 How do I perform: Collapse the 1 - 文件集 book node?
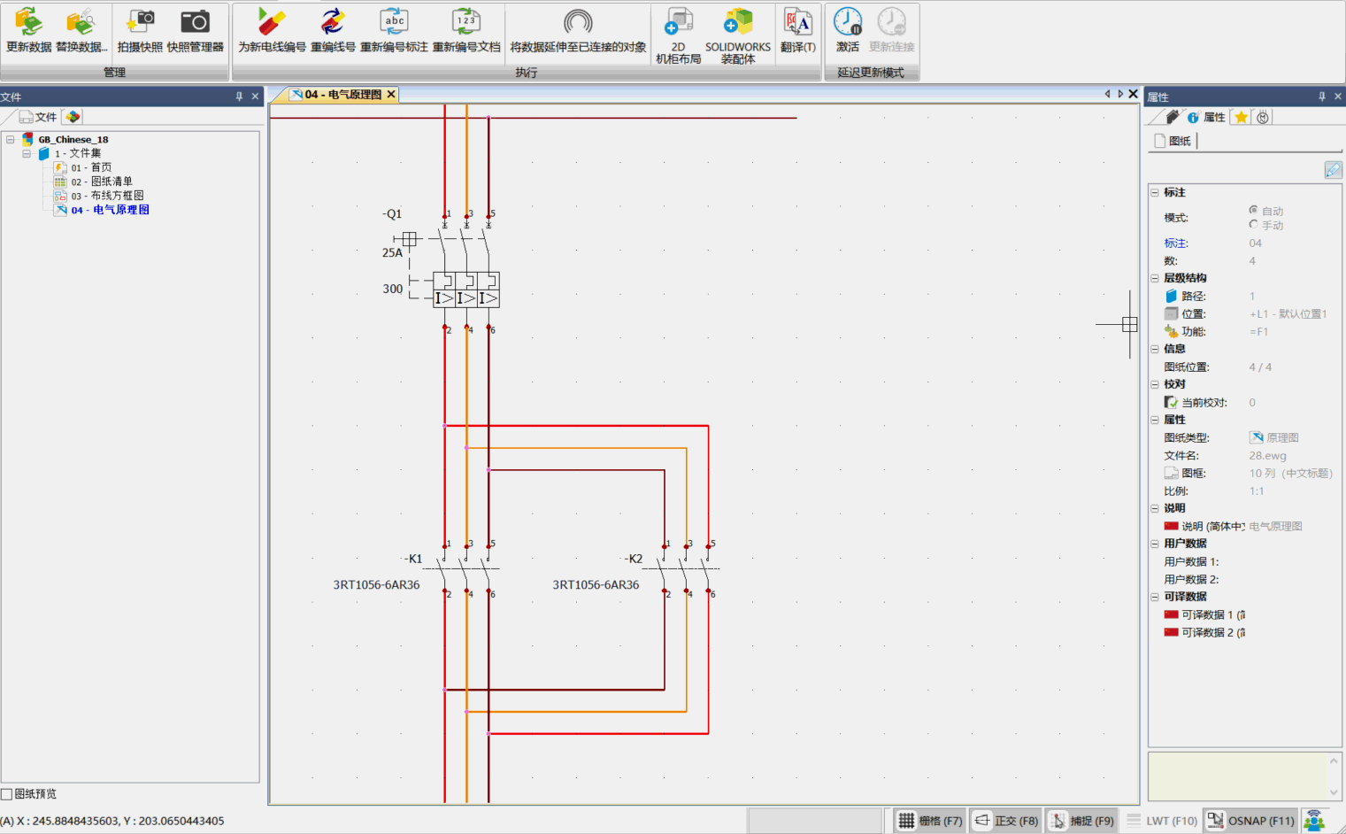[x=27, y=153]
